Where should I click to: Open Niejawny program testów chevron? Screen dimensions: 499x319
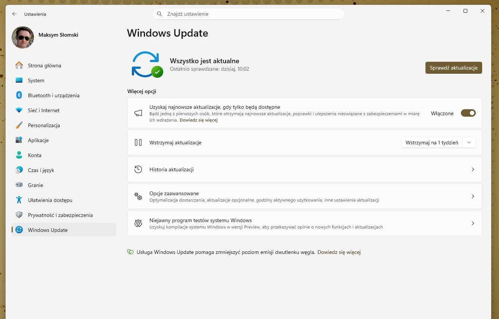(473, 223)
